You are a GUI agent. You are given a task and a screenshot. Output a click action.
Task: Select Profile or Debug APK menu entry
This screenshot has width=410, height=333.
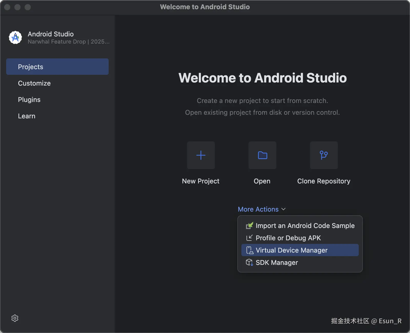point(300,238)
